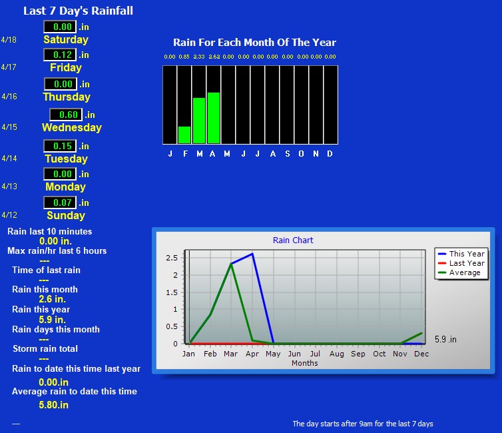Click Saturday's 0.00 rainfall value box
The image size is (502, 433).
(x=60, y=27)
